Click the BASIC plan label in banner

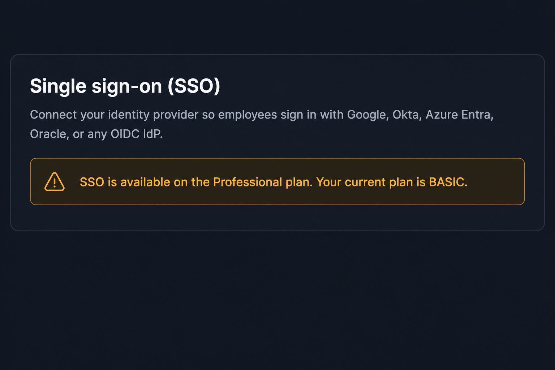(448, 182)
